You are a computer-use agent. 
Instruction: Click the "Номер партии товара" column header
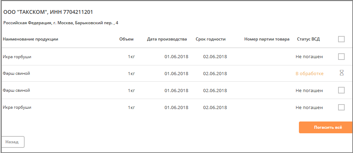(267, 39)
